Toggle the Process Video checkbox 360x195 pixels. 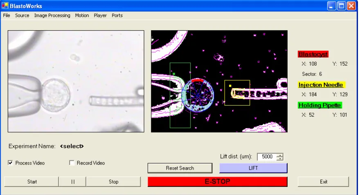click(x=10, y=163)
